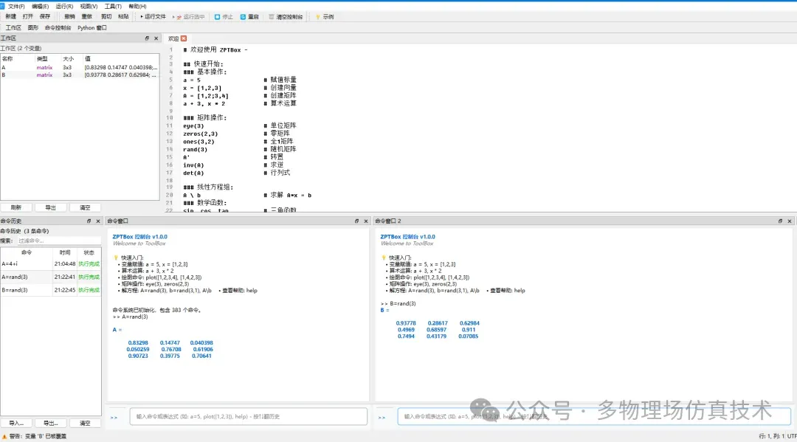The width and height of the screenshot is (797, 442).
Task: Click editor line with inv(A)
Action: click(x=193, y=165)
